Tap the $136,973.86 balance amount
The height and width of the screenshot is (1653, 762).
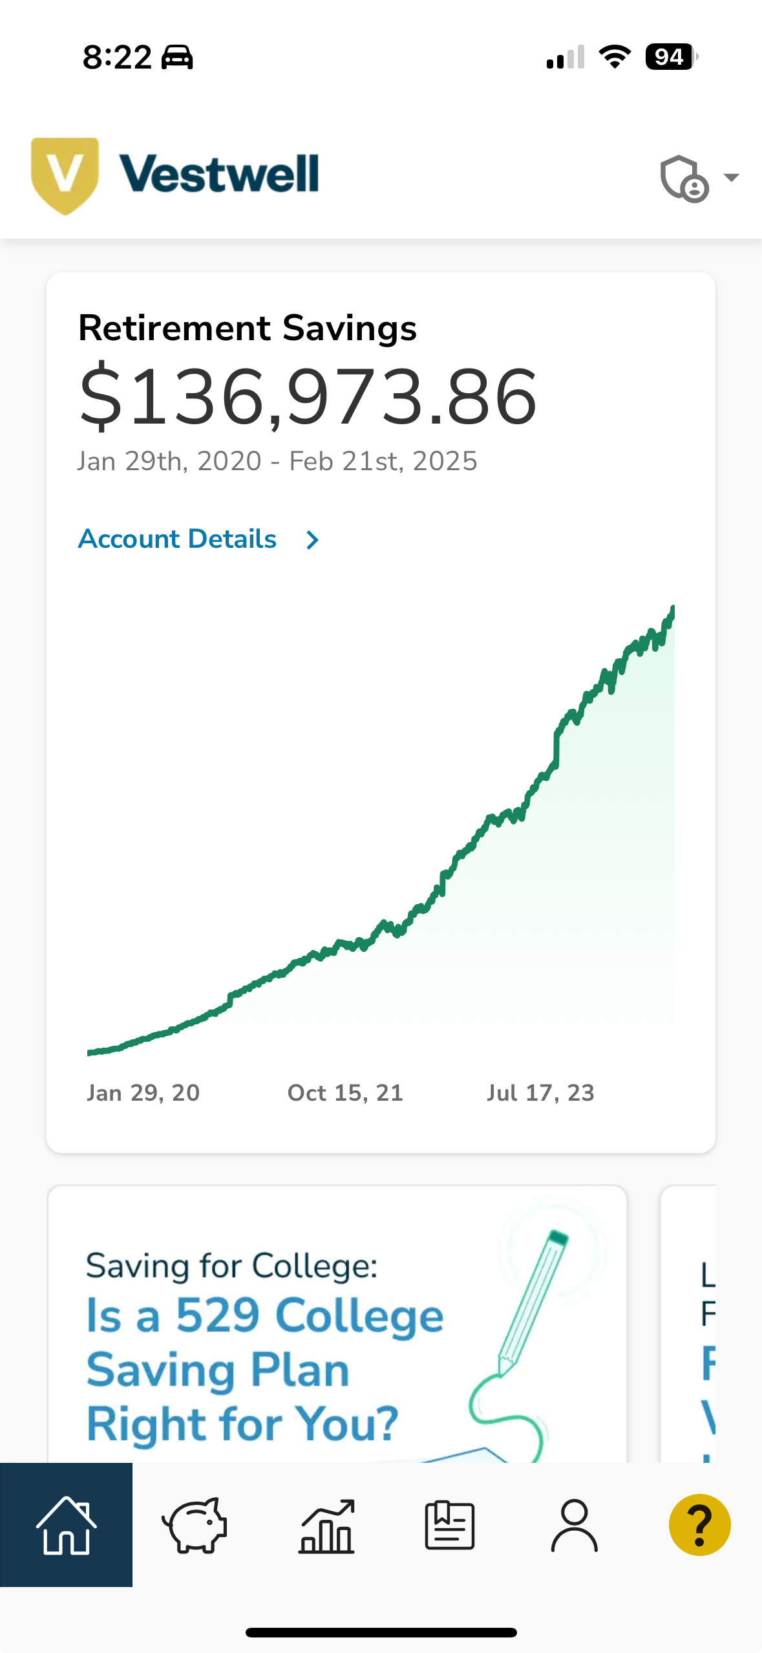(x=308, y=396)
